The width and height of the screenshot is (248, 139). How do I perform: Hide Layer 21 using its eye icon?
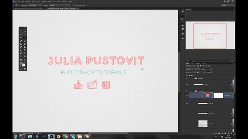(x=187, y=85)
